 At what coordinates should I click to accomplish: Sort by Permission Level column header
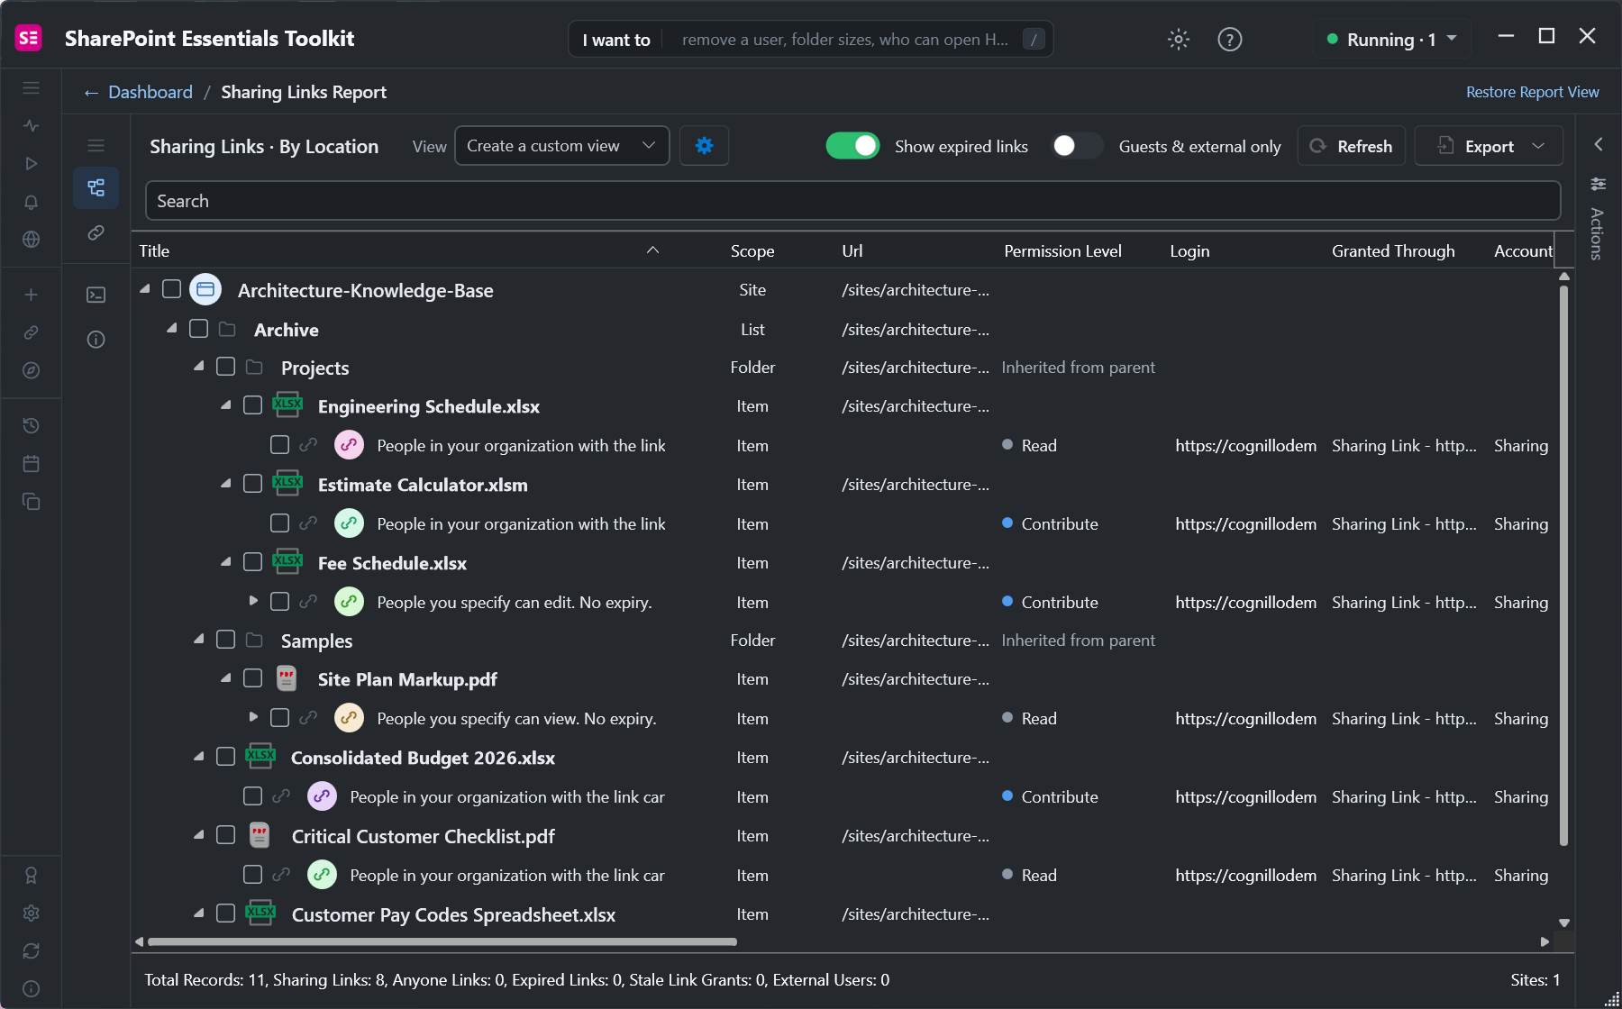[1062, 250]
